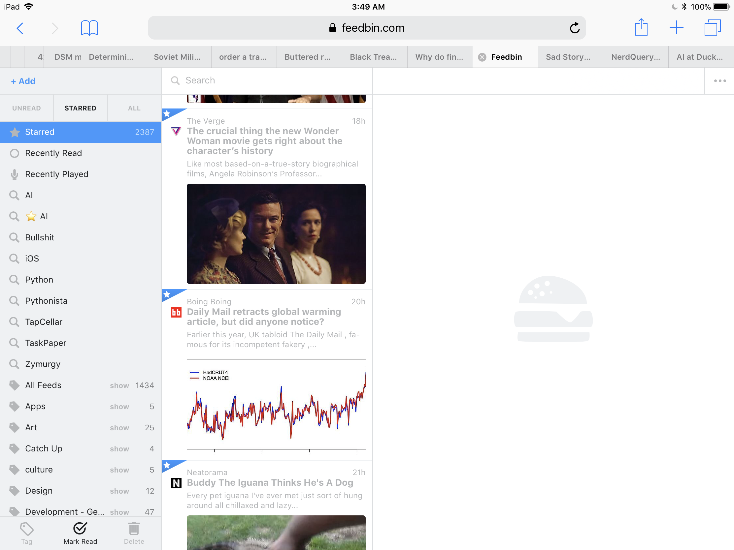Click The Verge feed icon
This screenshot has height=550, width=734.
pos(176,131)
